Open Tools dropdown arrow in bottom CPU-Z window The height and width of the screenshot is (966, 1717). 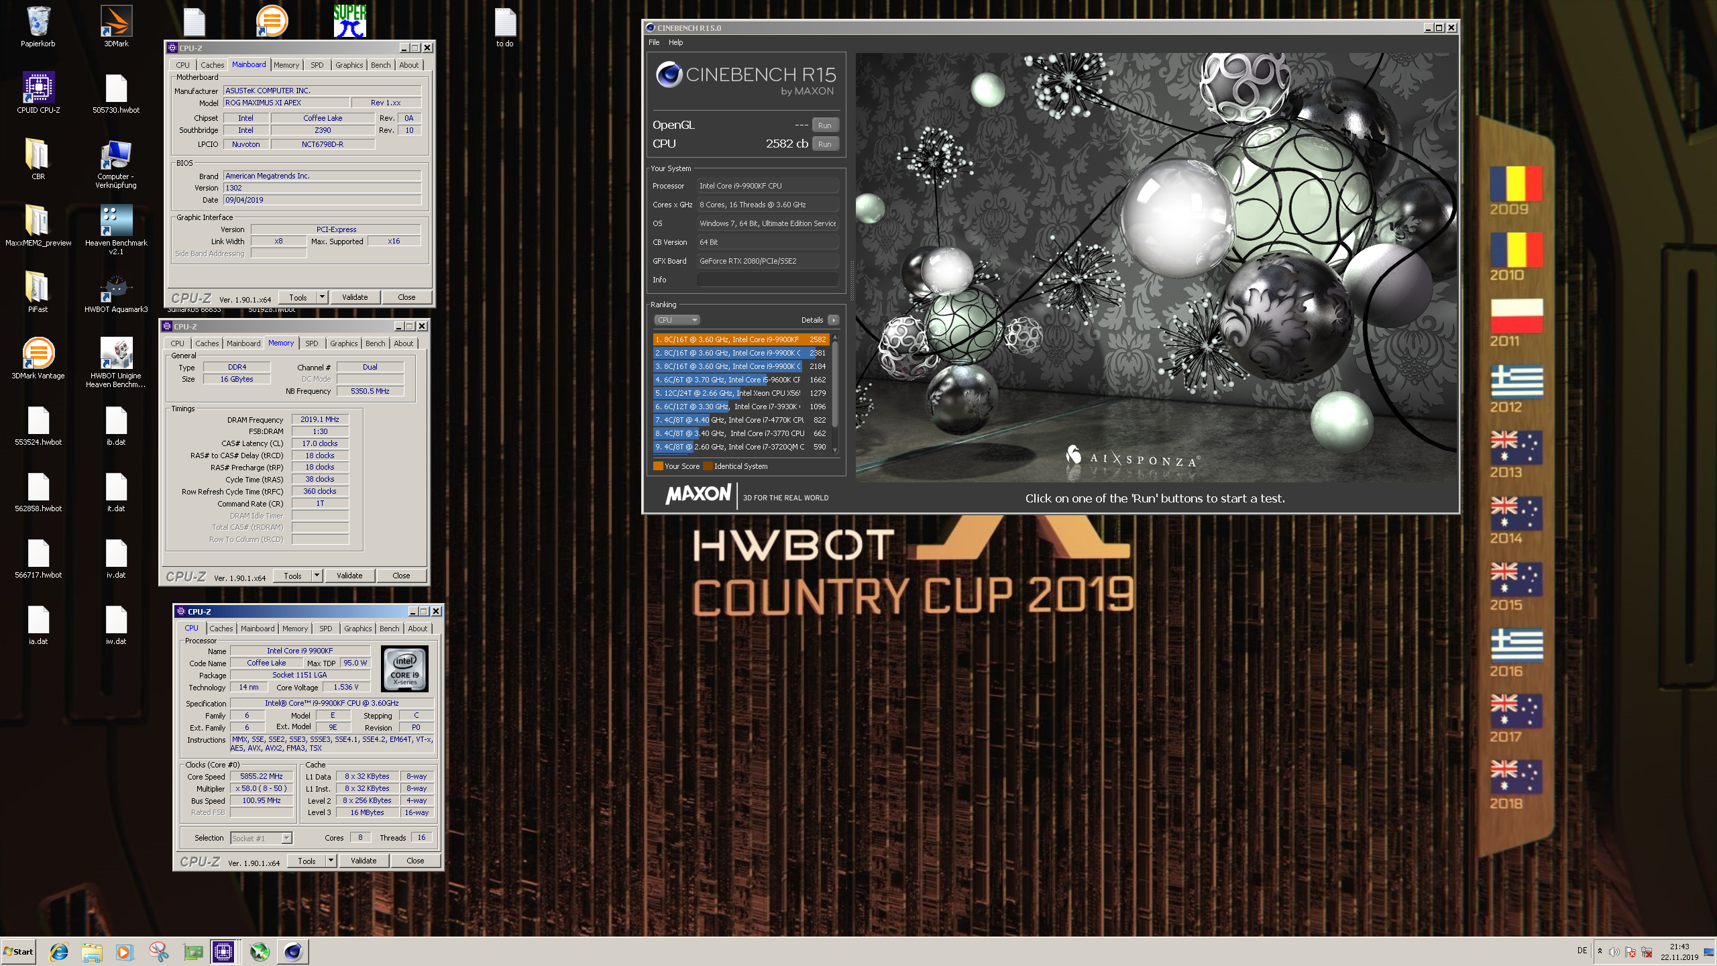click(x=331, y=861)
